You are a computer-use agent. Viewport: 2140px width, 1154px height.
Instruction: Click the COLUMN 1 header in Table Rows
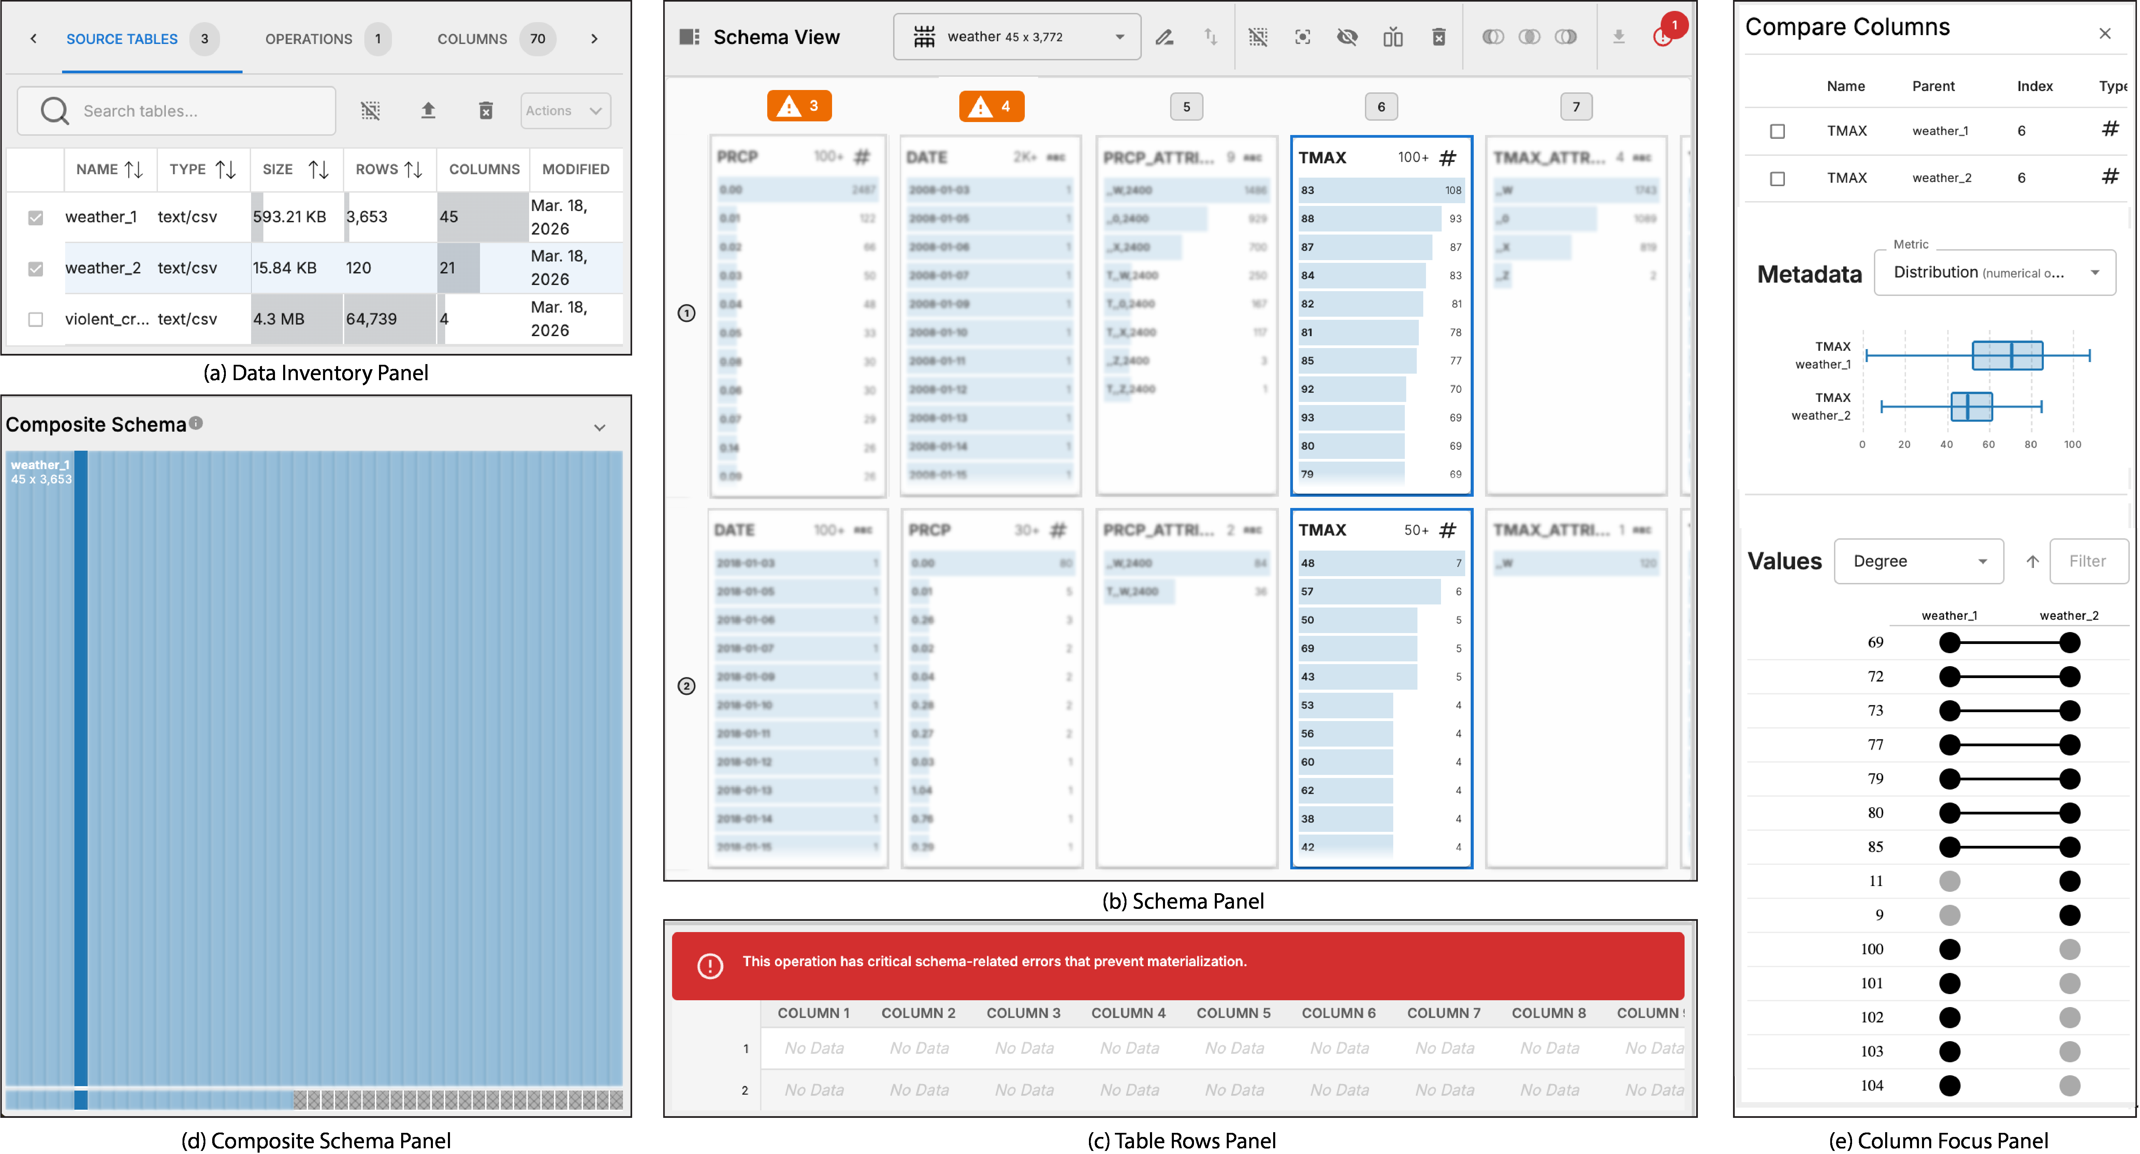pyautogui.click(x=813, y=1013)
